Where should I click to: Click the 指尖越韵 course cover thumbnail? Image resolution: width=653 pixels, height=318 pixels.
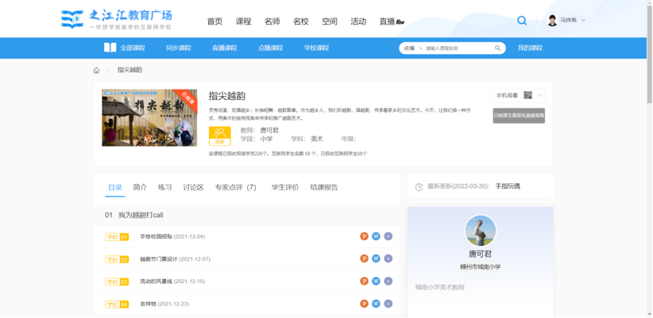(x=149, y=117)
